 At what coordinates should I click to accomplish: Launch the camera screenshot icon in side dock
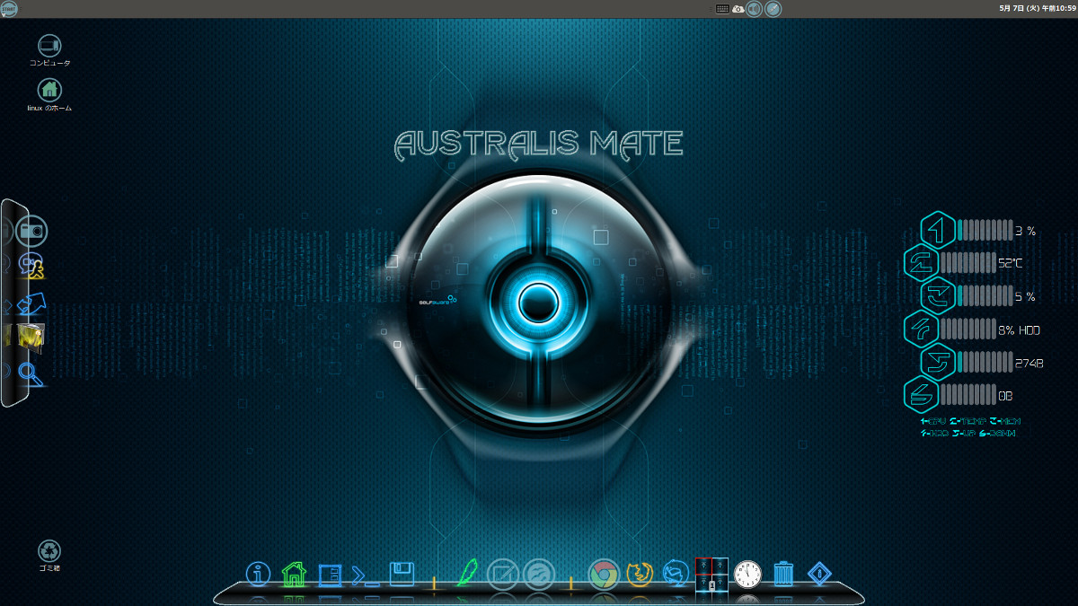31,232
